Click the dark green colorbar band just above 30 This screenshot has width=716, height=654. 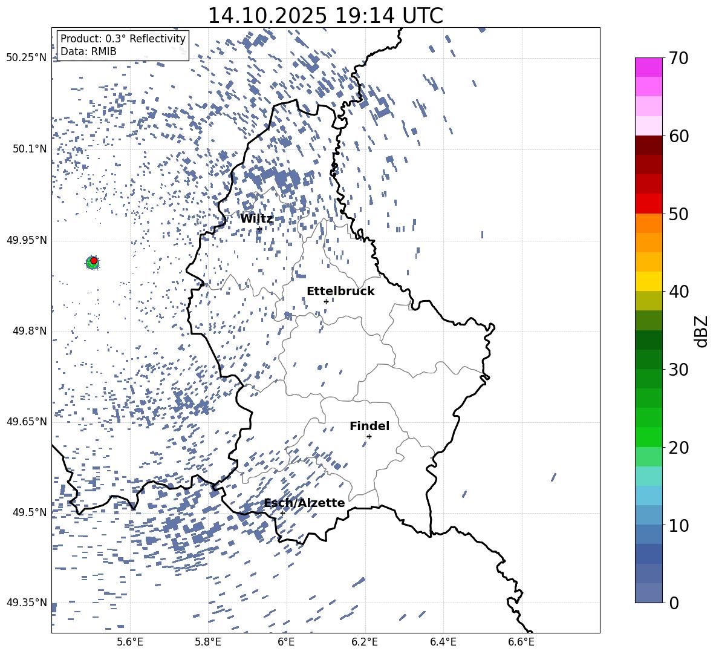click(649, 359)
